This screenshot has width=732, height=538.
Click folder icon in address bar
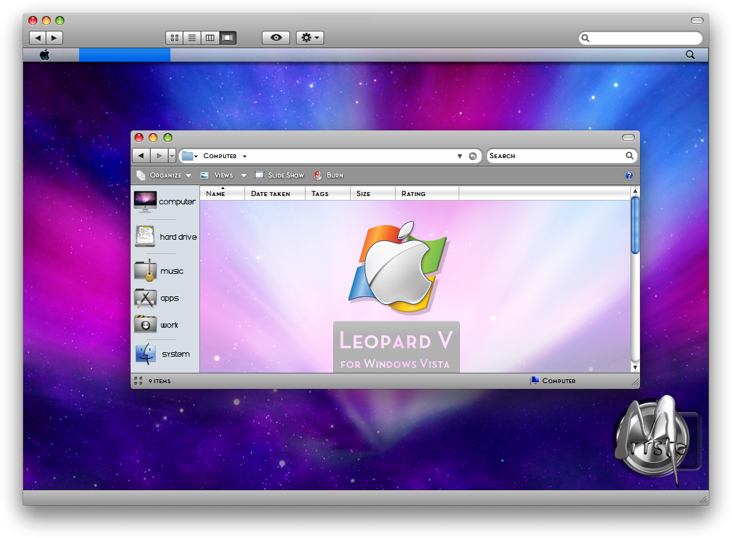tap(188, 156)
